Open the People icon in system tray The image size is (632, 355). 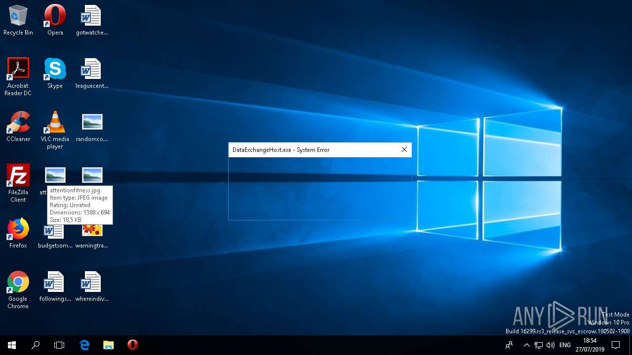pos(509,345)
